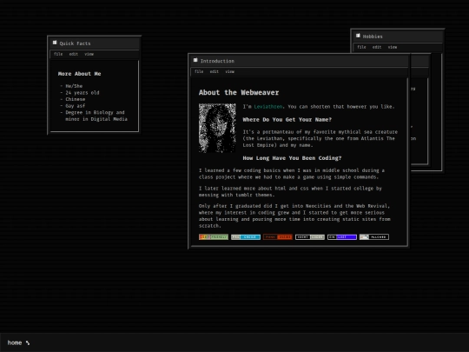Click the pixelated portrait image

pos(217,128)
